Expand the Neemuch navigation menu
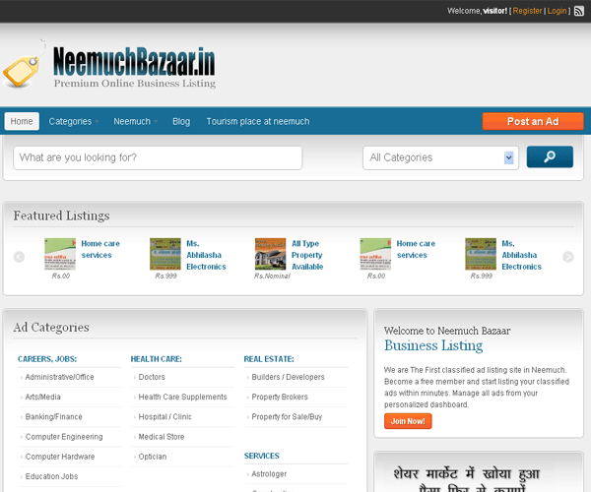Screen dimensions: 591x492 [x=136, y=121]
